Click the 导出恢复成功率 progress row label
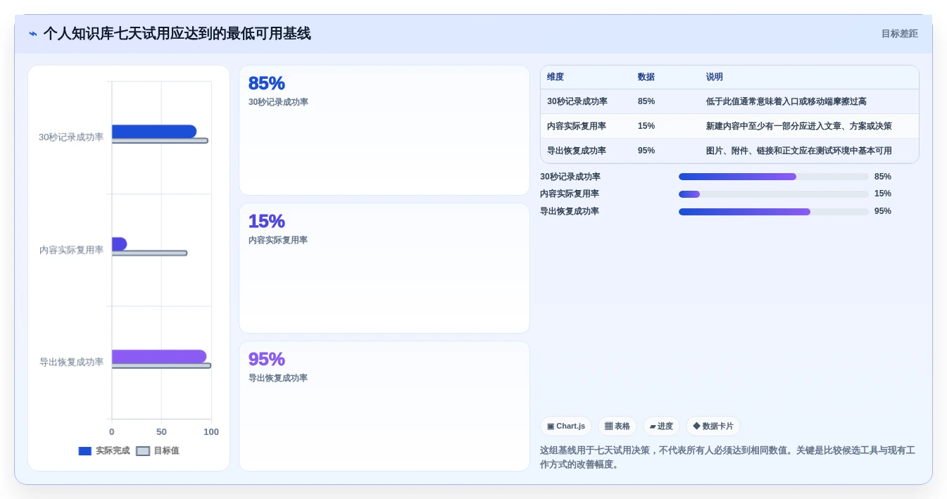947x499 pixels. pyautogui.click(x=570, y=211)
